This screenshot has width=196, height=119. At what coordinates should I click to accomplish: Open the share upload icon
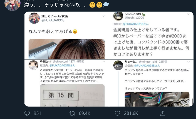coord(163,113)
